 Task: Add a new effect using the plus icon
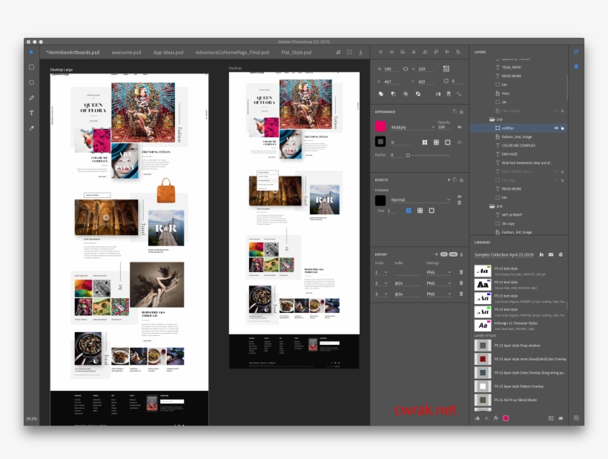[449, 179]
